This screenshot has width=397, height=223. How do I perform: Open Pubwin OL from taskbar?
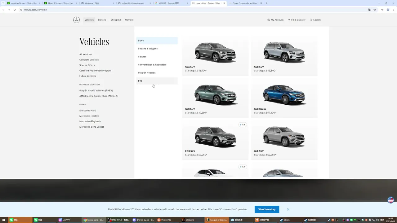tap(168, 220)
